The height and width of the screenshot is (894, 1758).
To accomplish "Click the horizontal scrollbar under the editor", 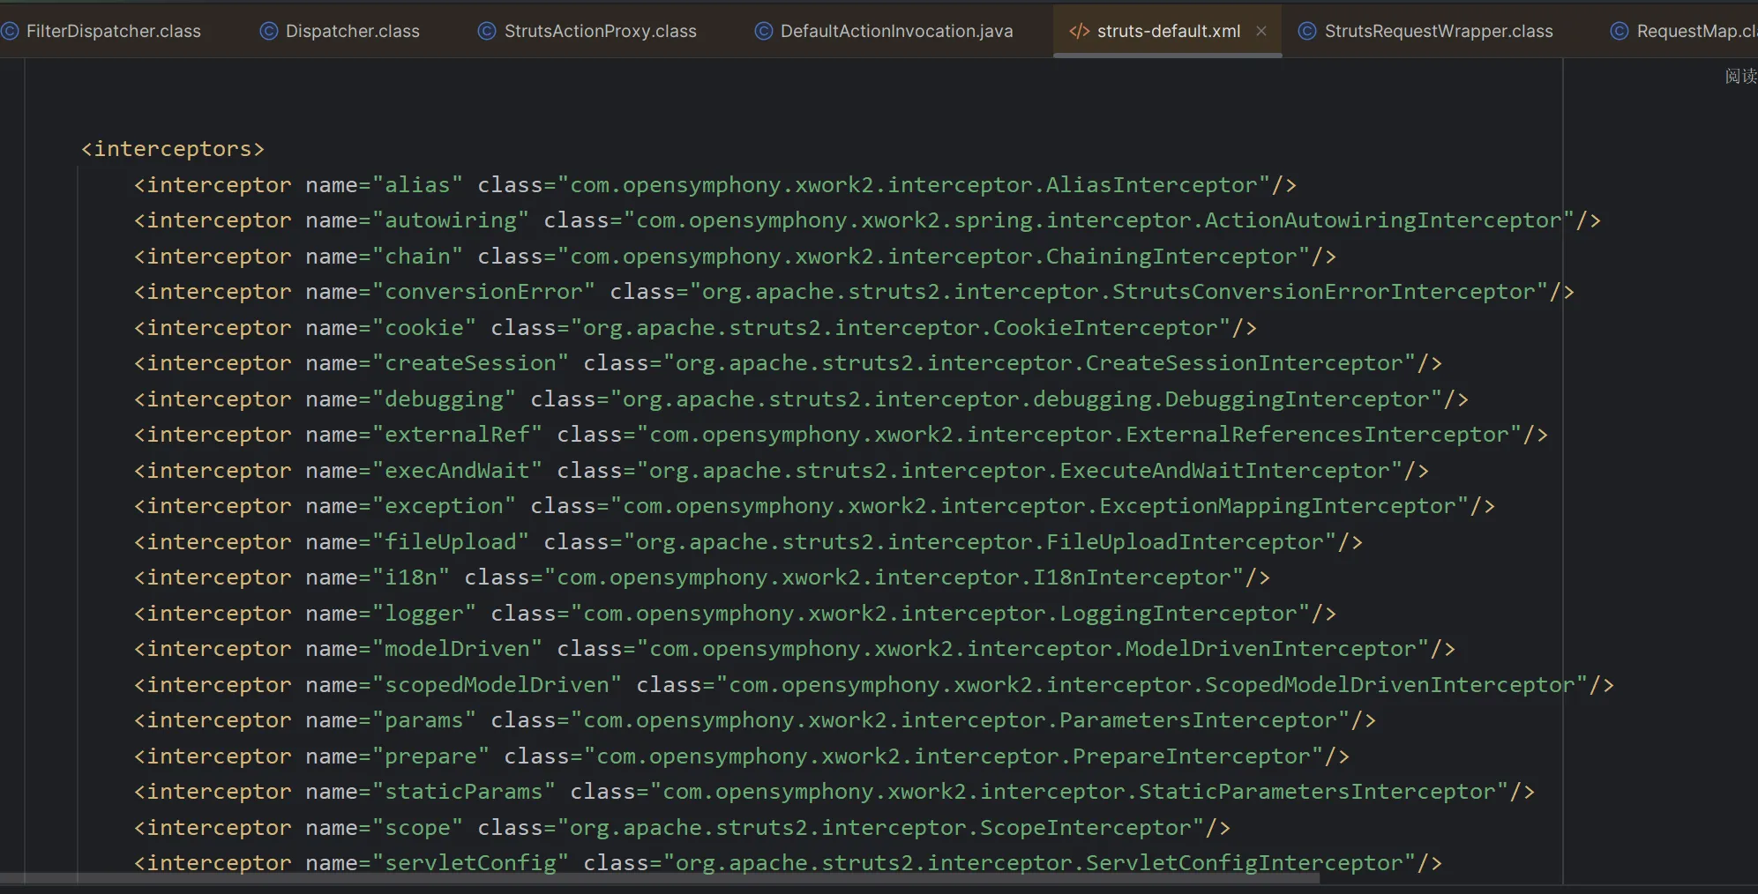I will pyautogui.click(x=660, y=878).
